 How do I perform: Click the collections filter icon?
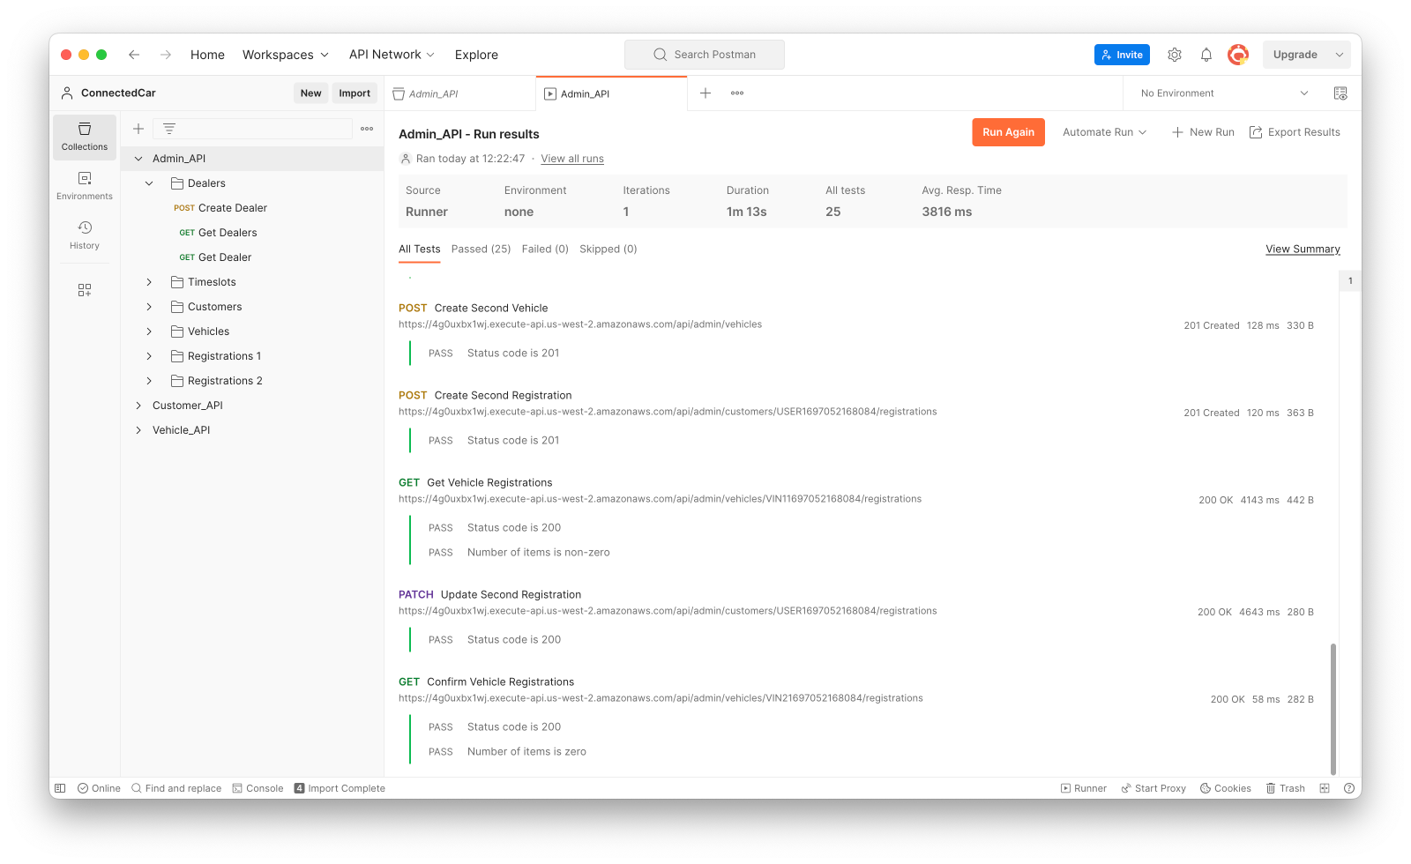[169, 129]
